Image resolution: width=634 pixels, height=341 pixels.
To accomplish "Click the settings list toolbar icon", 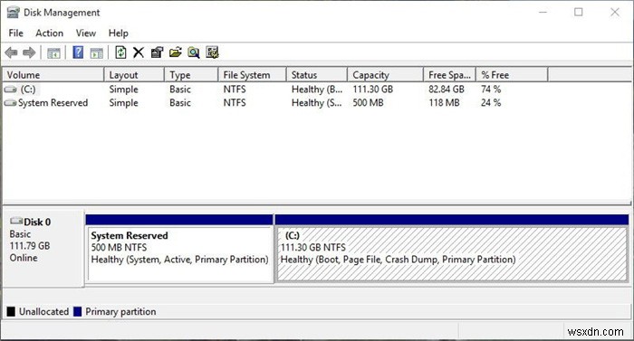I will pos(212,52).
